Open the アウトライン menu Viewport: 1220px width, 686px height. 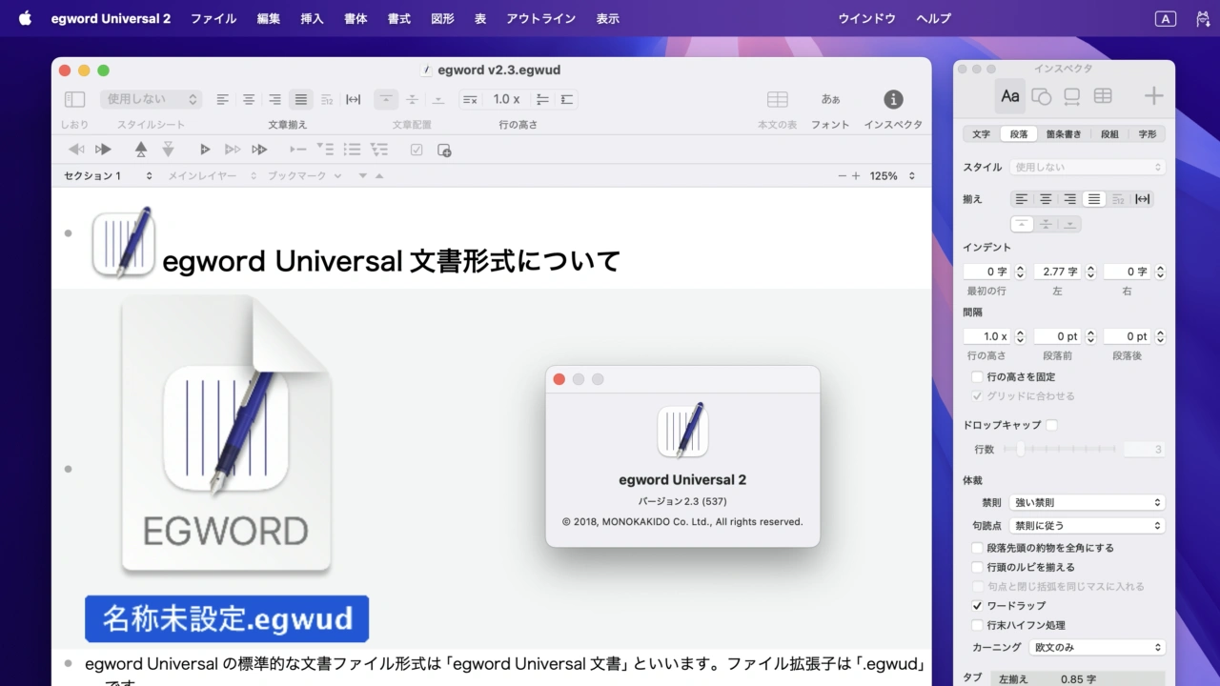(540, 18)
